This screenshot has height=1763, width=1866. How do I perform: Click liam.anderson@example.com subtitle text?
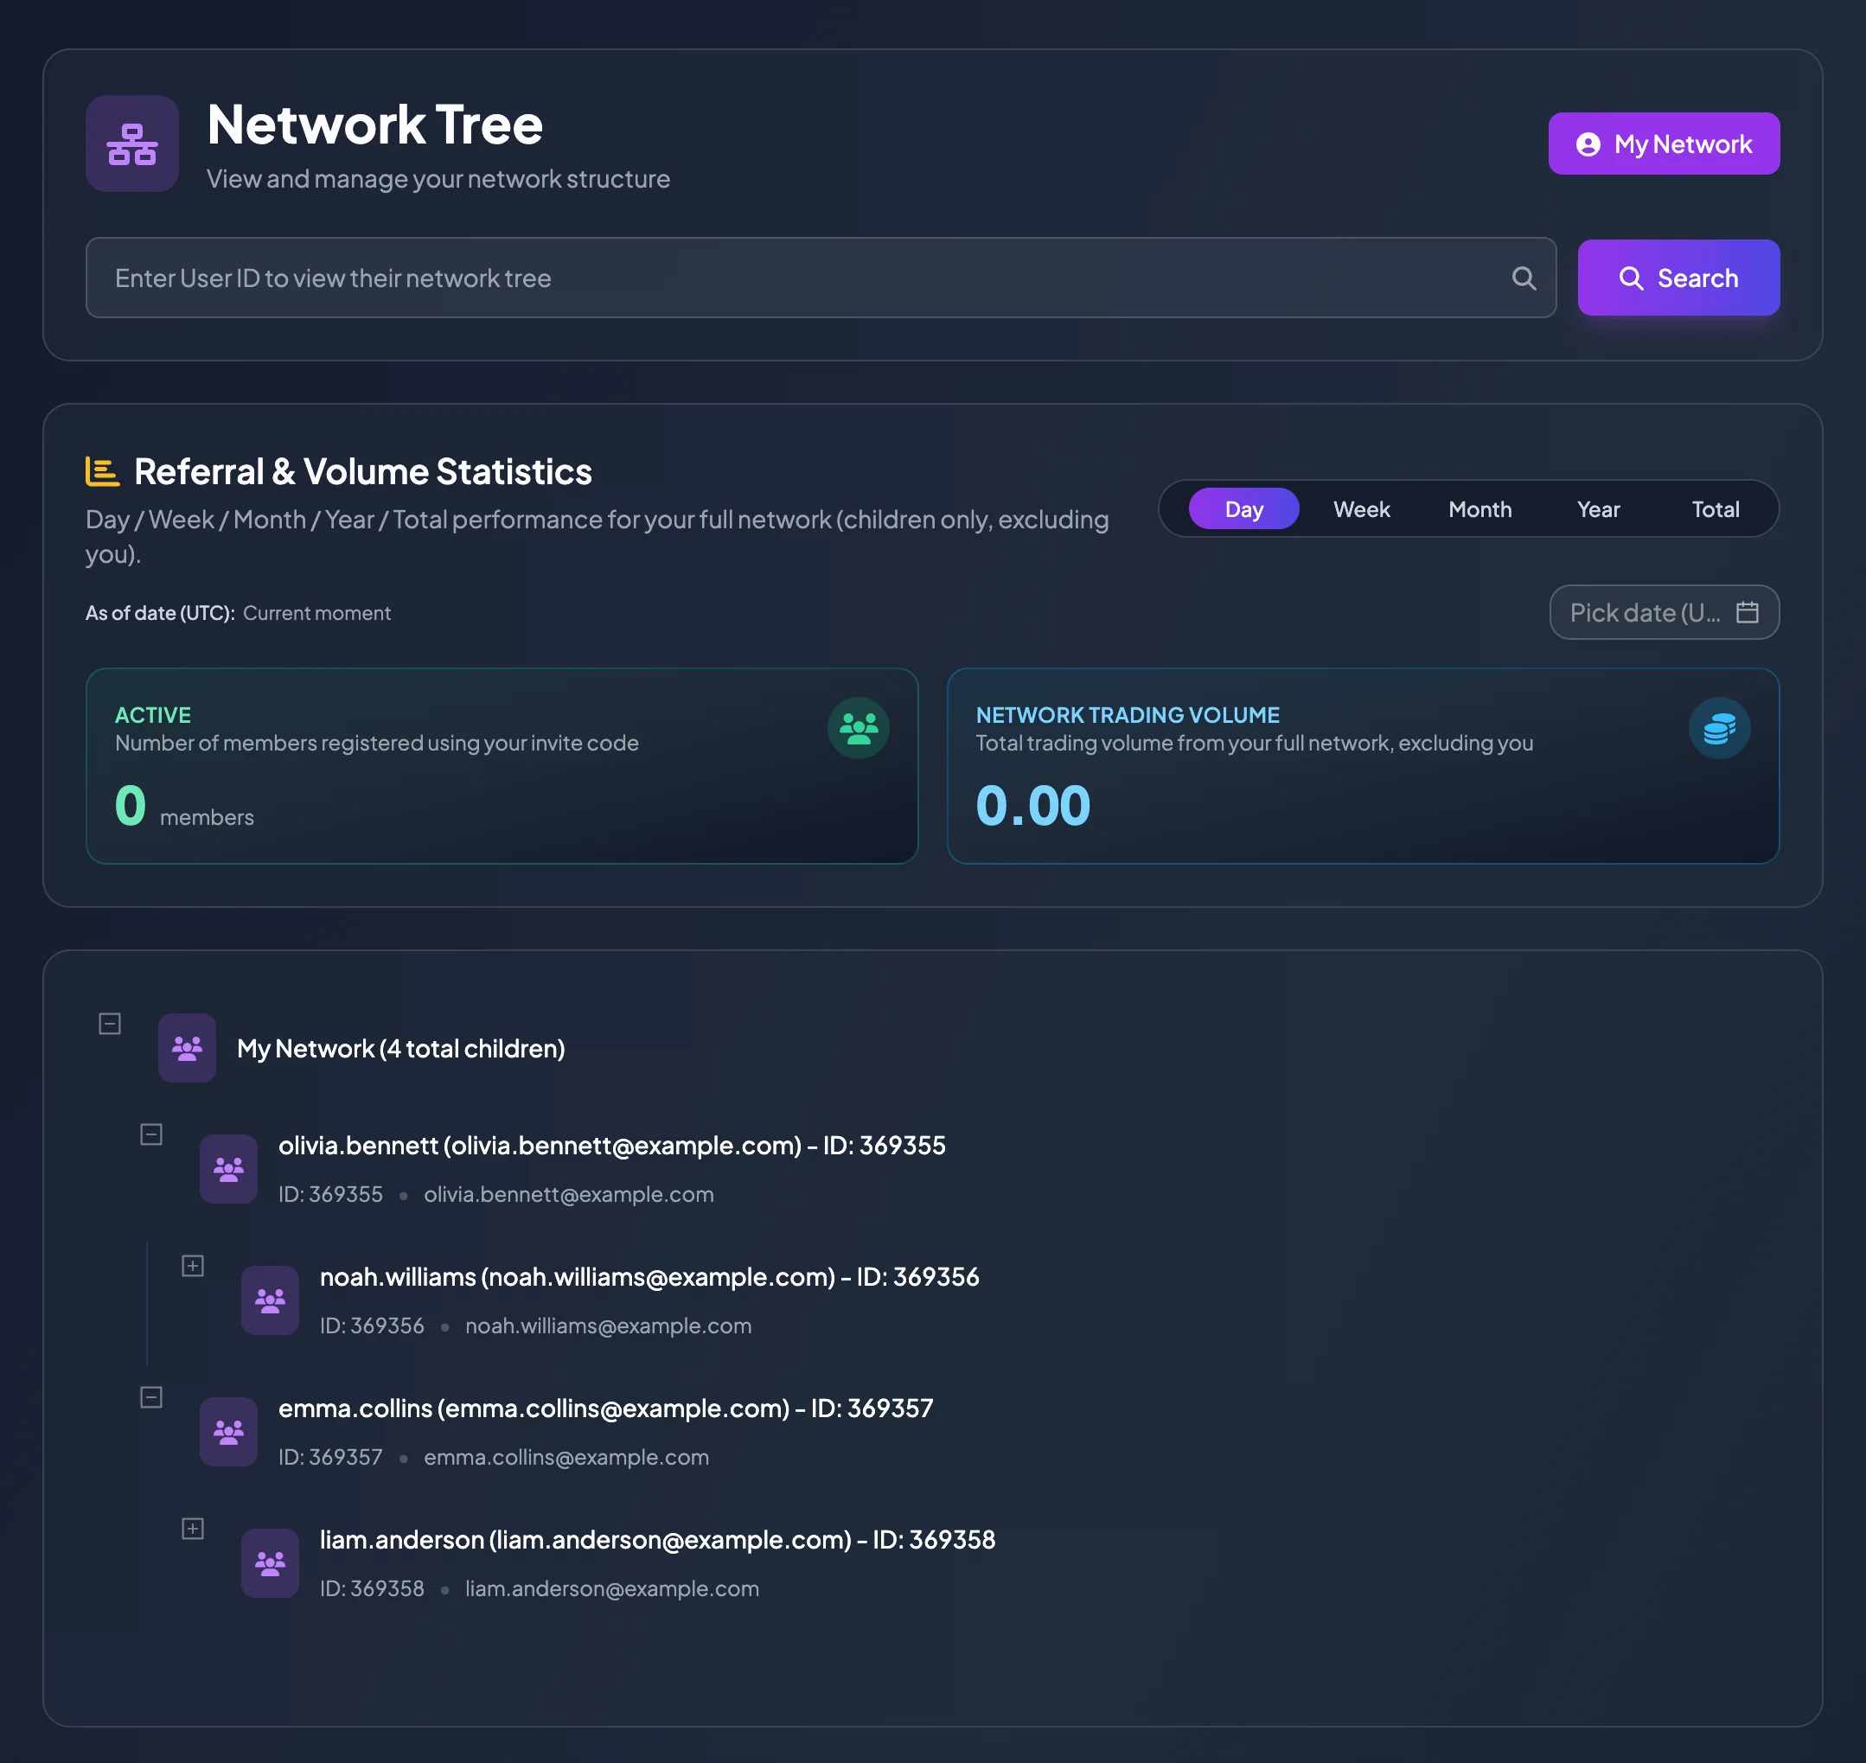pyautogui.click(x=611, y=1589)
